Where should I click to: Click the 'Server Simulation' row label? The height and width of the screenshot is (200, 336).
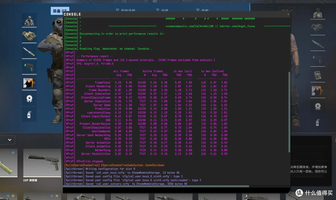[97, 101]
